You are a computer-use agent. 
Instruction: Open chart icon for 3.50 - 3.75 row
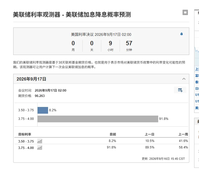[x=40, y=141]
